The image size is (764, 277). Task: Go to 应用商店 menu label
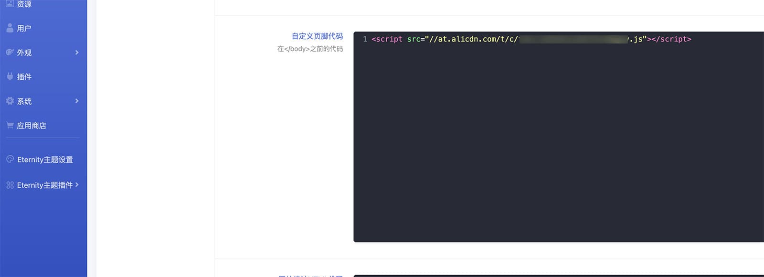32,126
